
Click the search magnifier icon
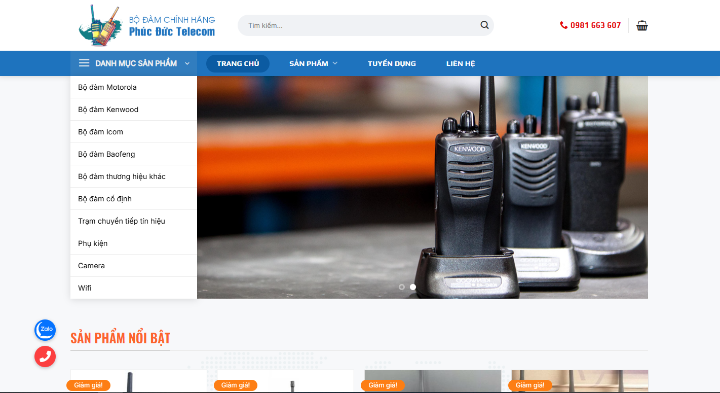[484, 25]
